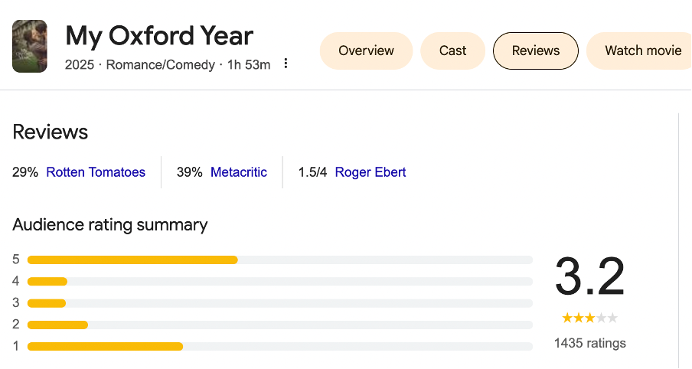The width and height of the screenshot is (692, 369).
Task: Open the Rotten Tomatoes review link
Action: [x=96, y=172]
